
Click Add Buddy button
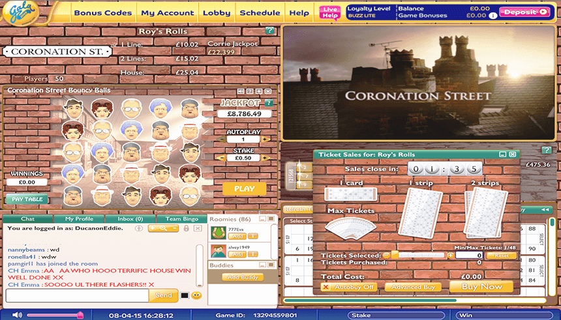point(243,277)
